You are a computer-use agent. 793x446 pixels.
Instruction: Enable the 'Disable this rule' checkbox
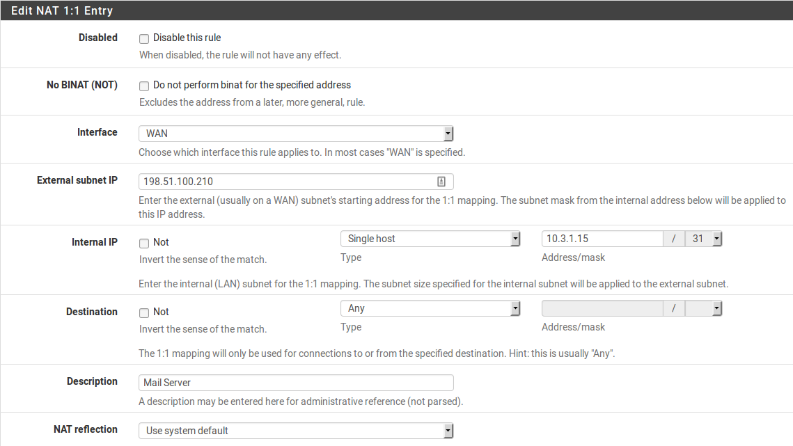point(144,39)
